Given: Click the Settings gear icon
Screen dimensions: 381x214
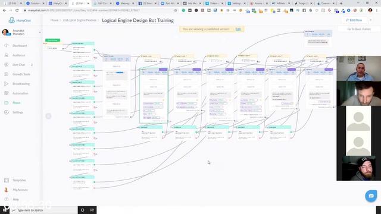Looking at the screenshot, I should pos(7,112).
